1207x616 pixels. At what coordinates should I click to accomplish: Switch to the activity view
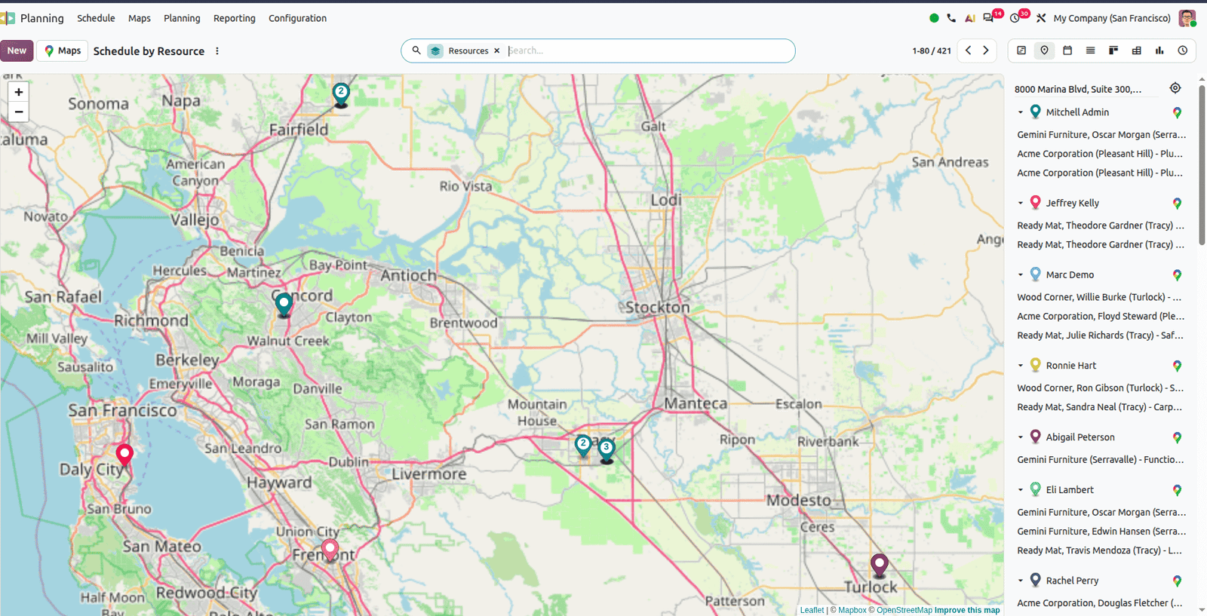tap(1183, 51)
